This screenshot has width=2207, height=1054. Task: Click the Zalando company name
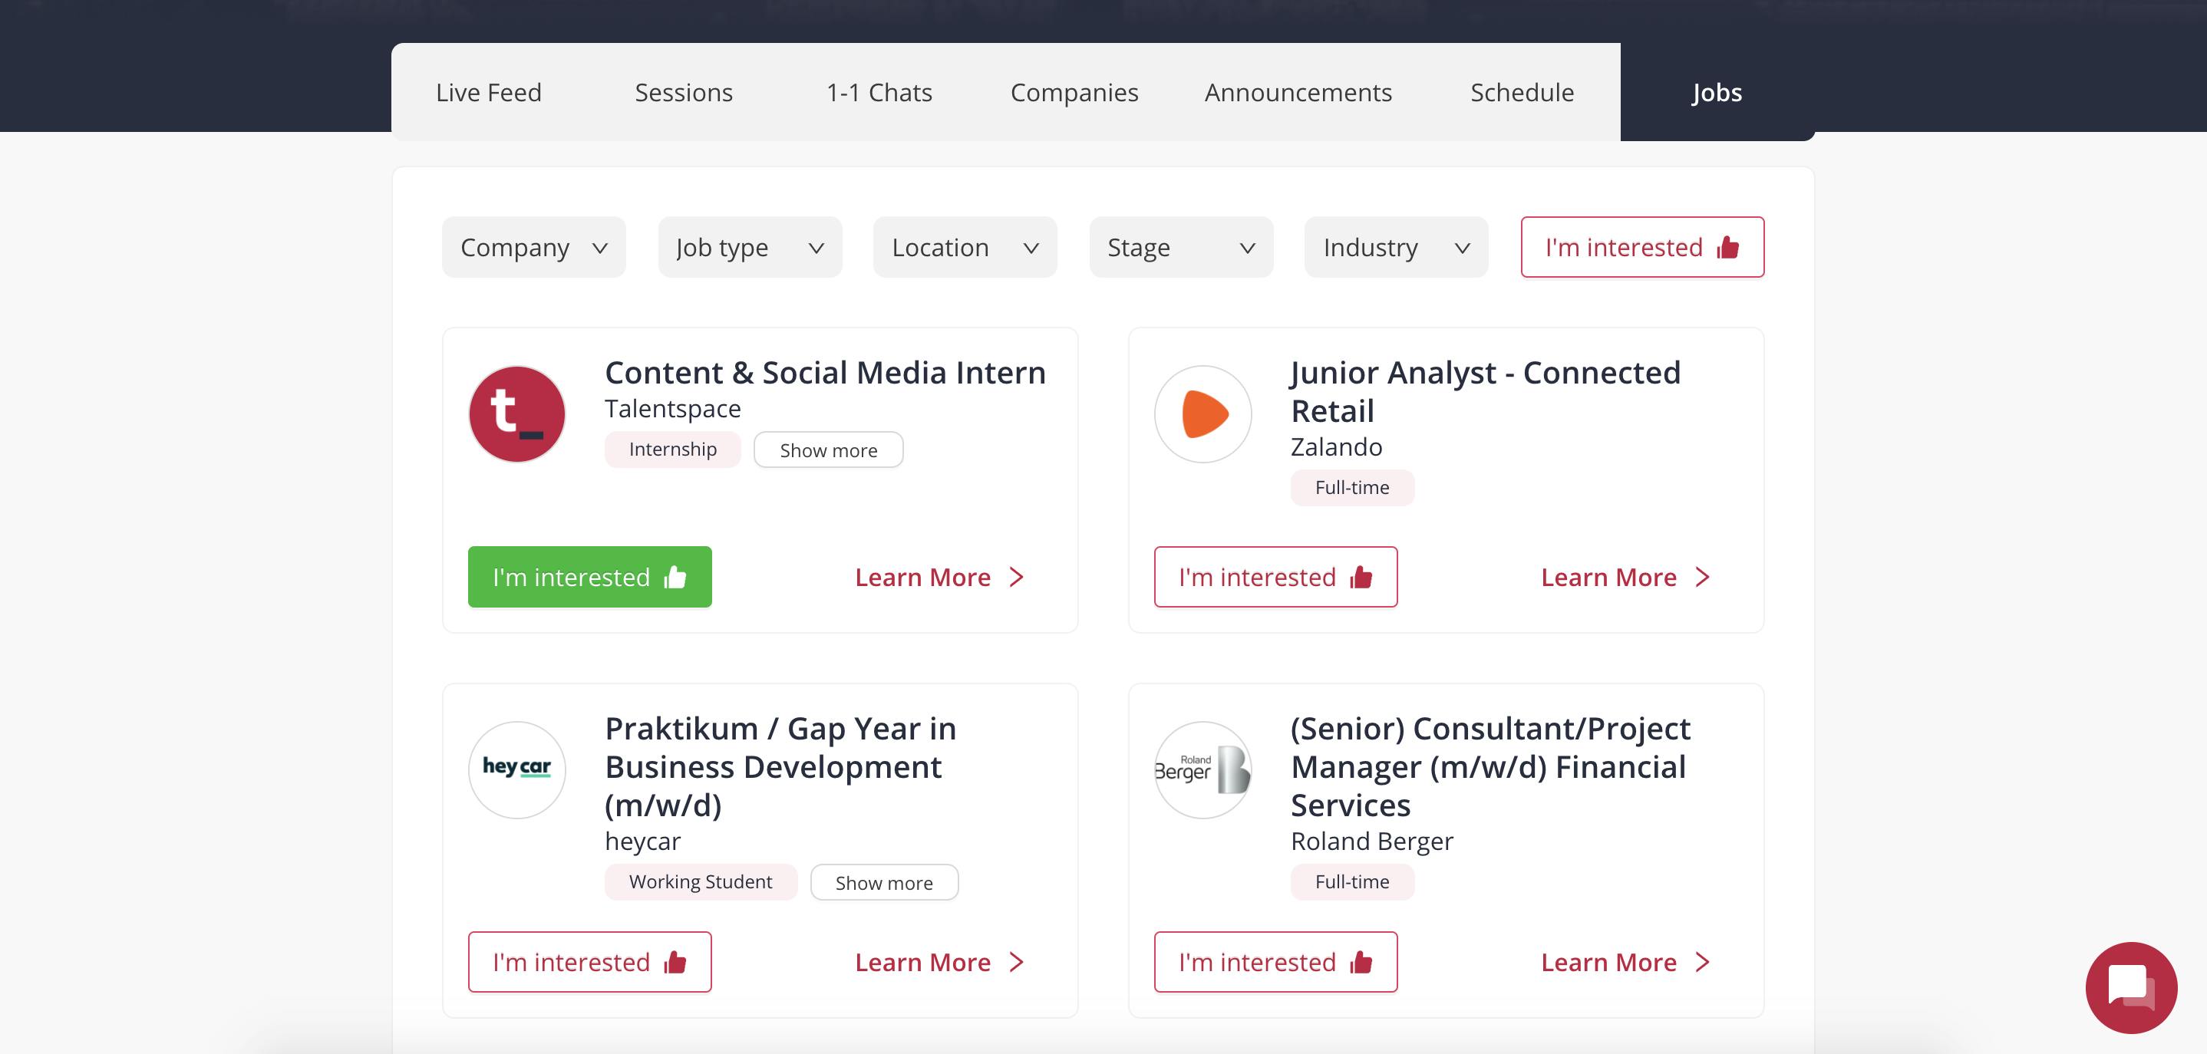click(1337, 447)
